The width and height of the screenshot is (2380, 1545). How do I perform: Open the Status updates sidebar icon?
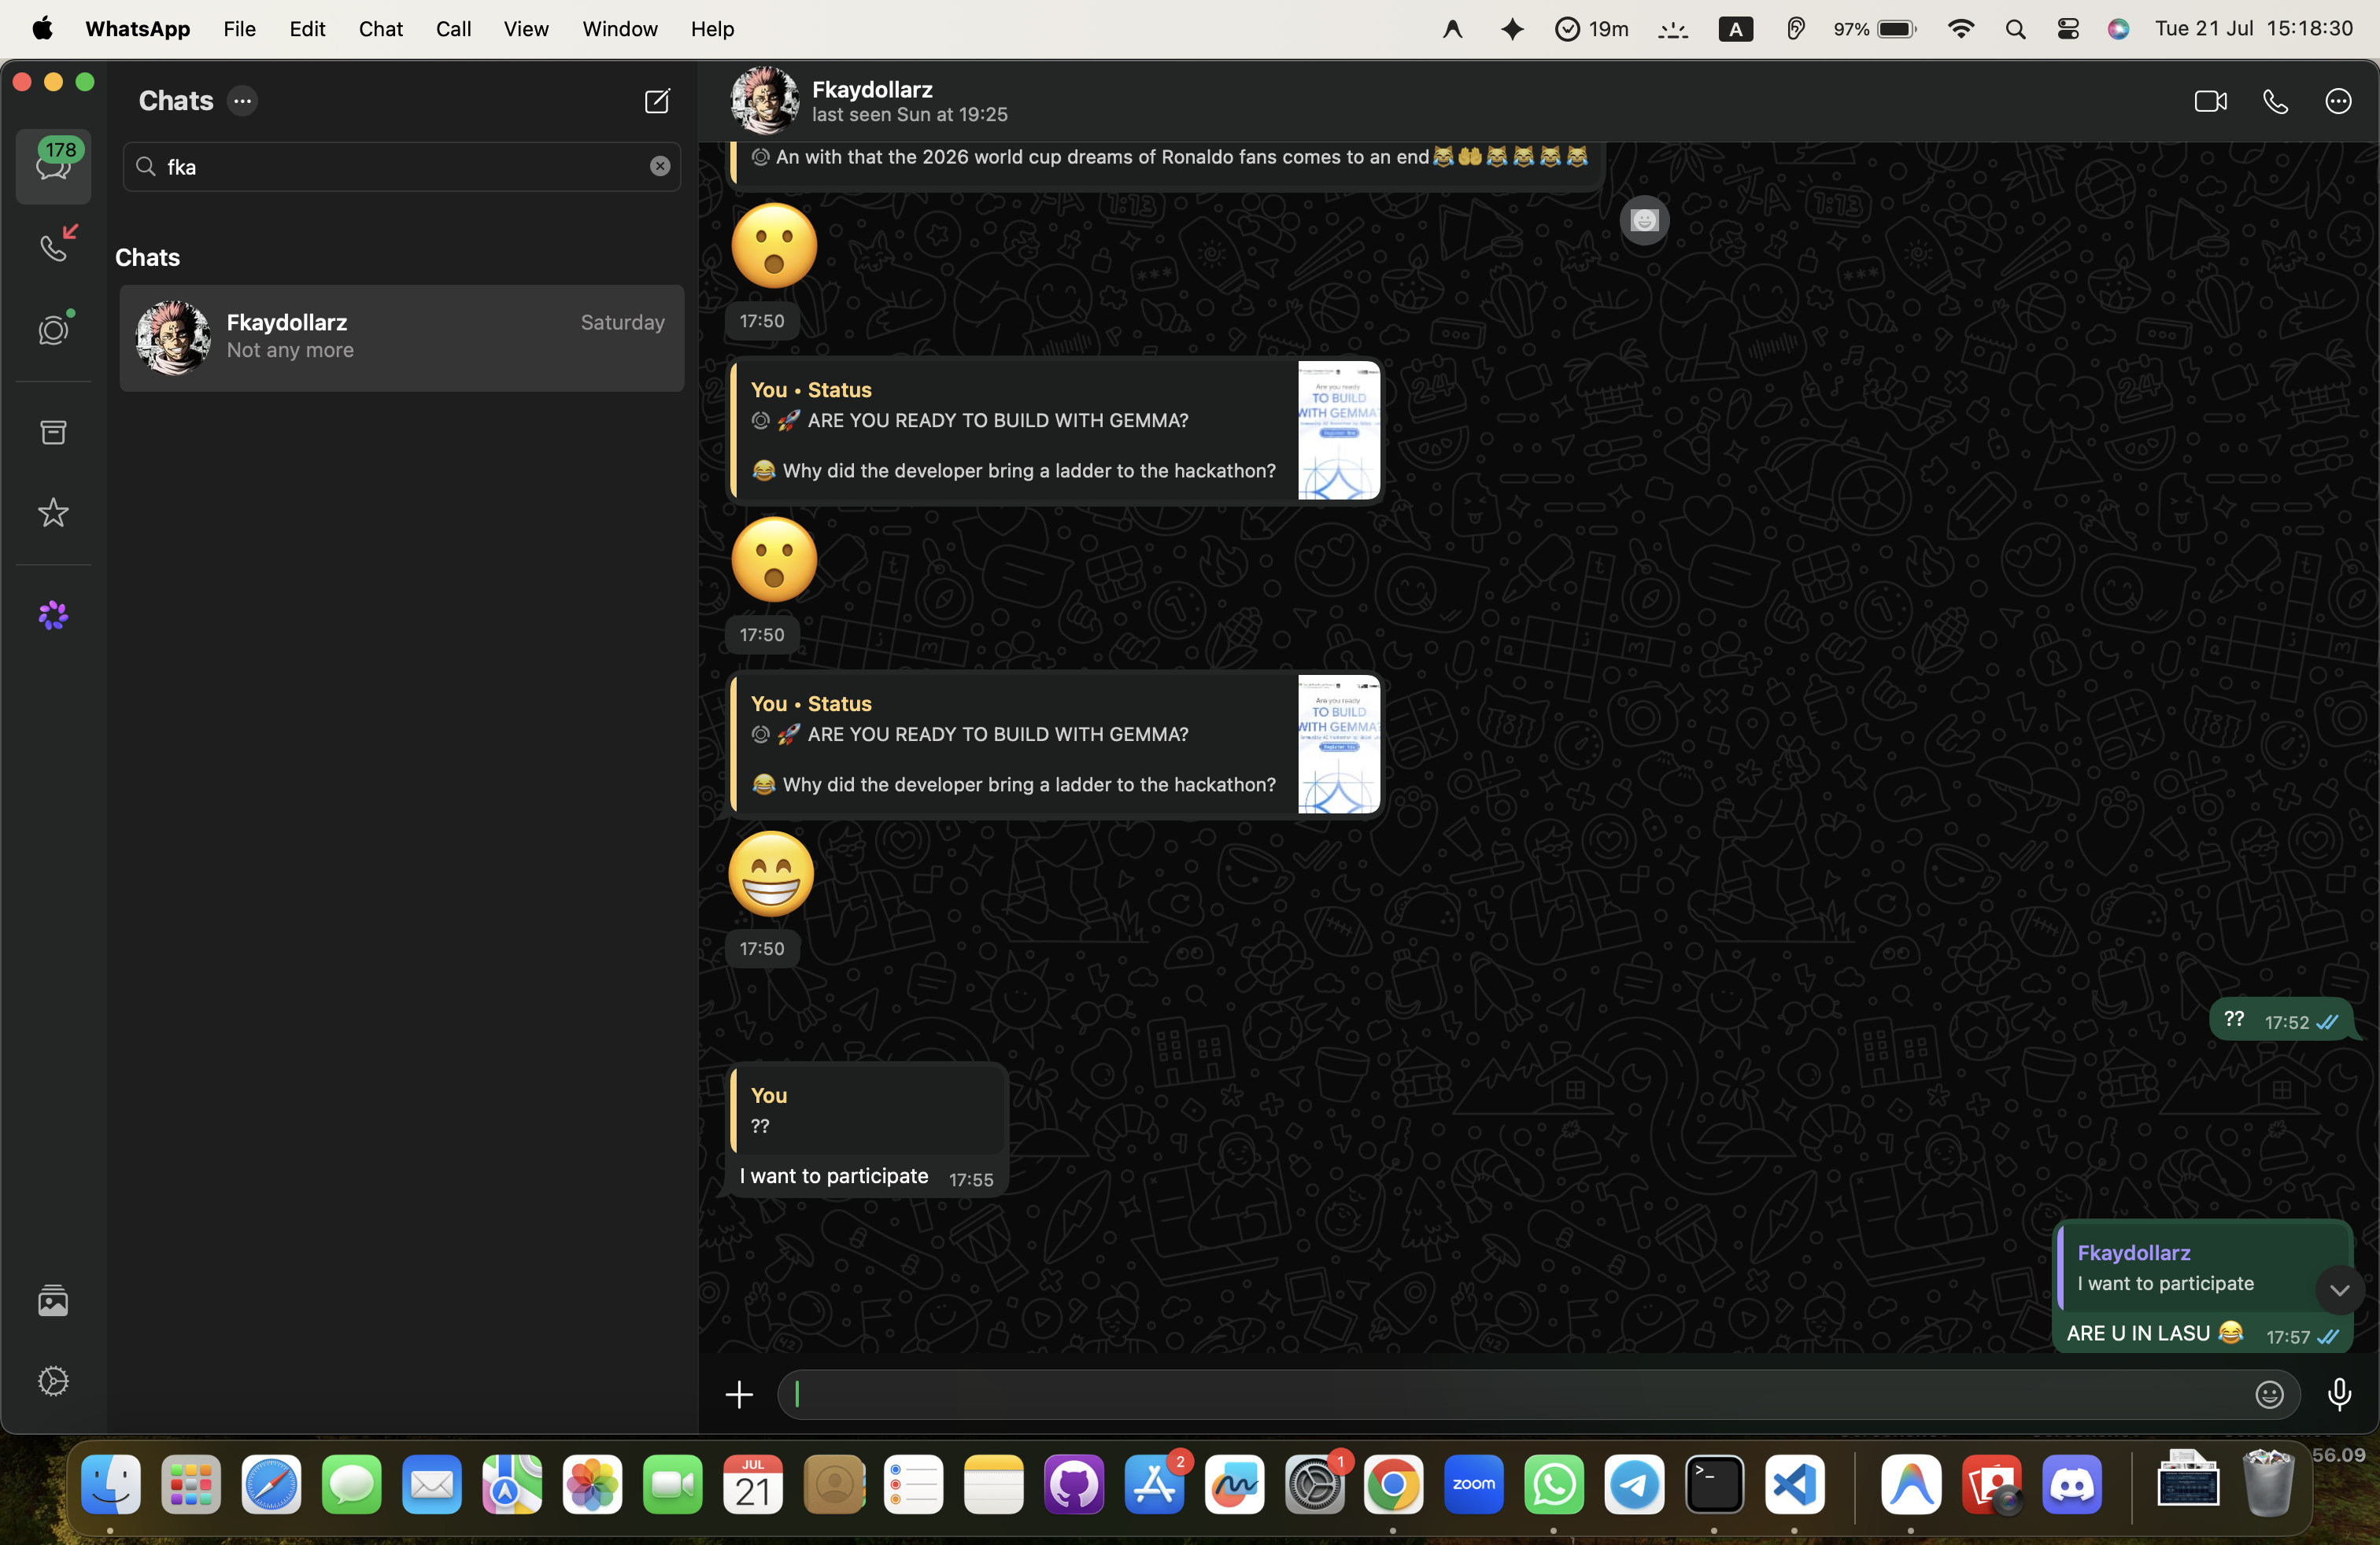click(54, 329)
